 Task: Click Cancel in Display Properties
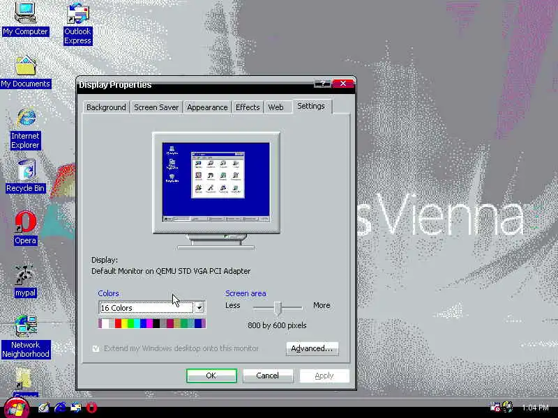[x=268, y=376]
